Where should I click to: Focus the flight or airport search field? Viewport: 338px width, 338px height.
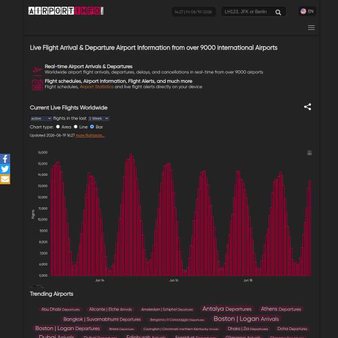coord(248,12)
